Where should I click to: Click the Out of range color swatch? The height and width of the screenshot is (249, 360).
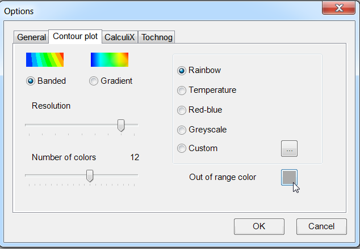coord(289,177)
